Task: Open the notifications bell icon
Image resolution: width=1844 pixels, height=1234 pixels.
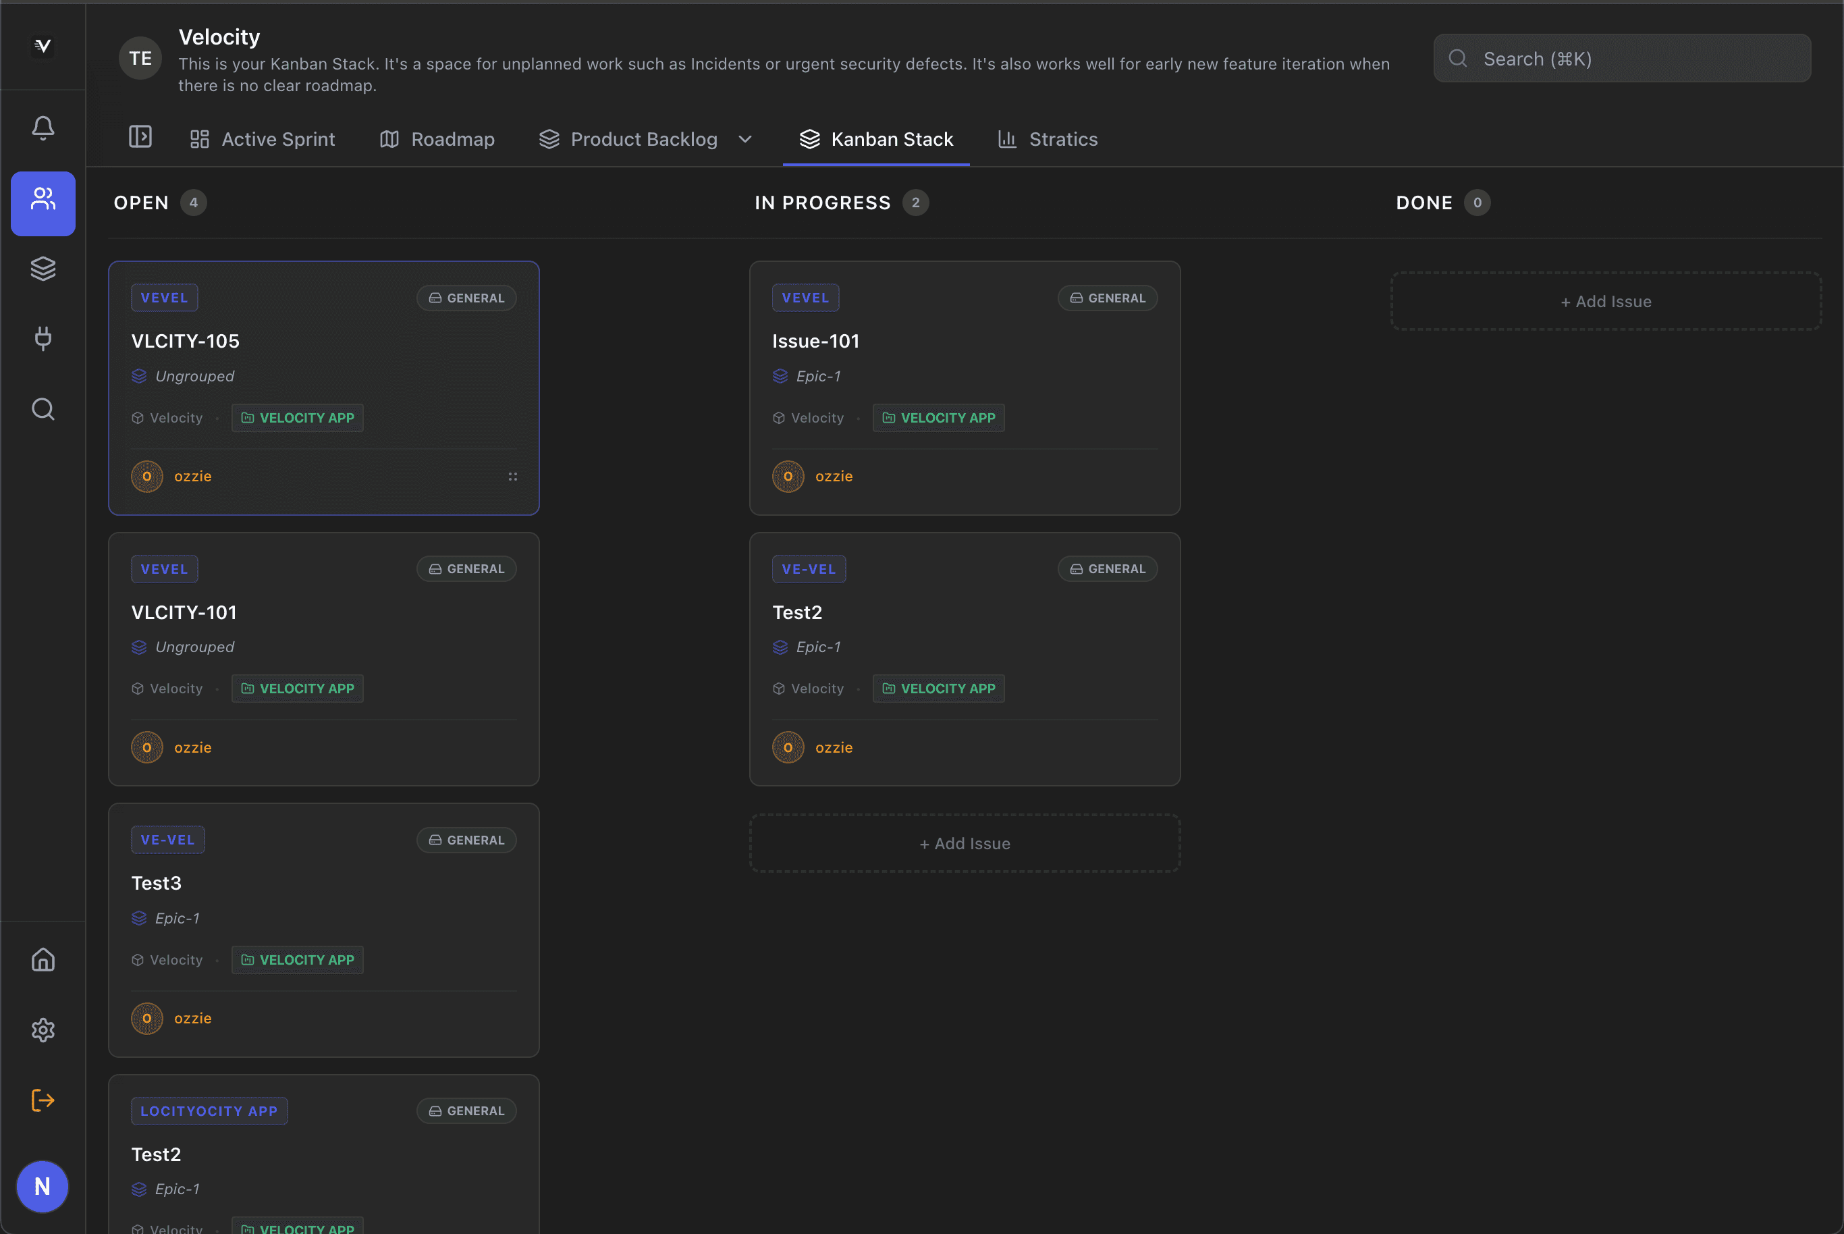Action: click(43, 128)
